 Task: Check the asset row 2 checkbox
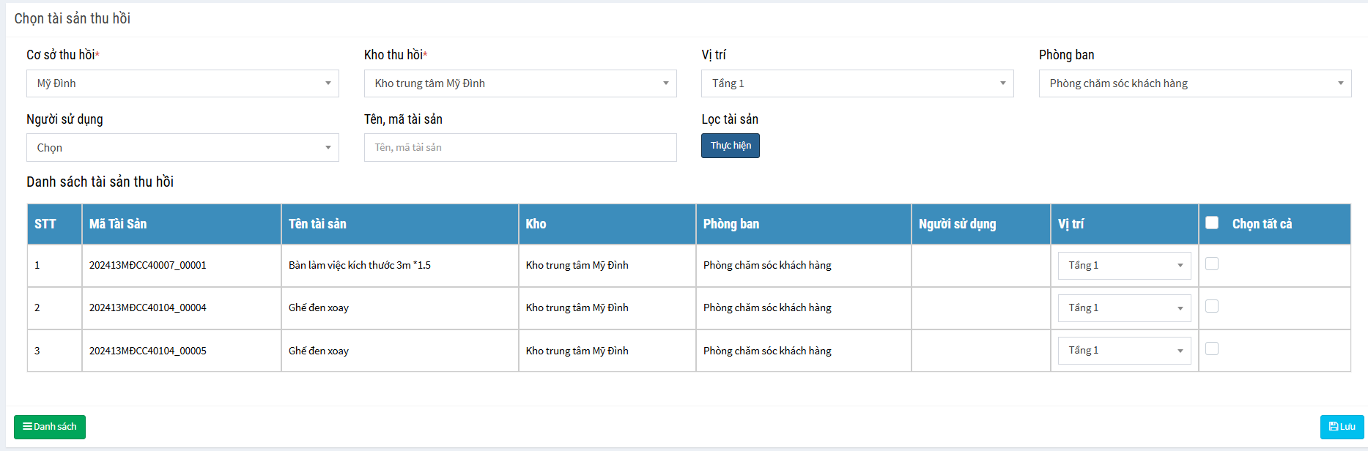pyautogui.click(x=1212, y=306)
